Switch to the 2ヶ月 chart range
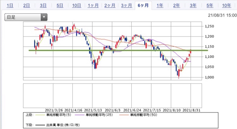Viewport: 237px width, 129px height. click(110, 6)
